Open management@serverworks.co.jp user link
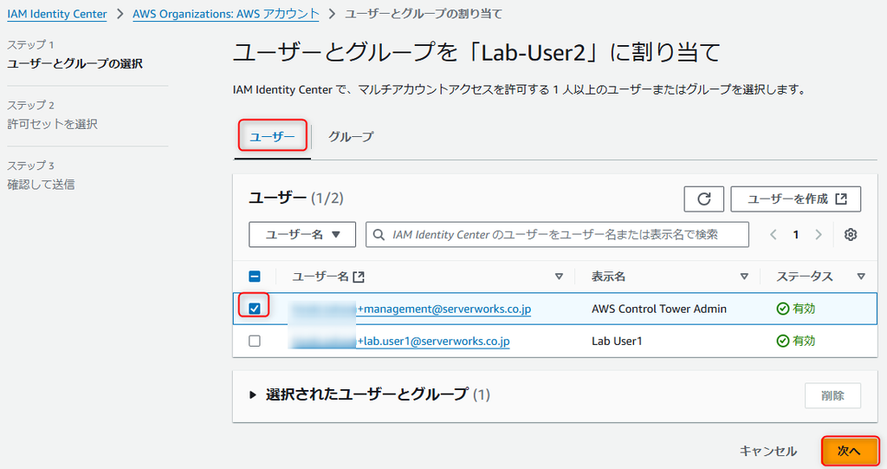Screen dimensions: 887x469 point(411,309)
